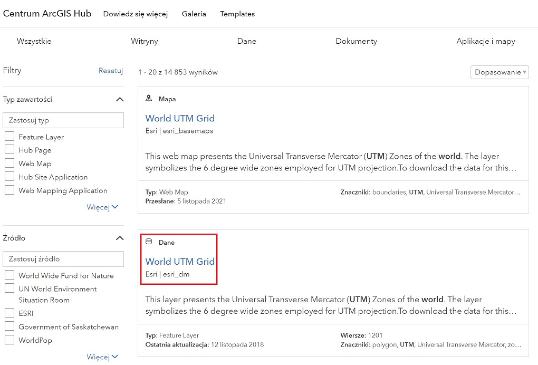The width and height of the screenshot is (538, 365).
Task: Click the map icon beside Mapa label
Action: pos(149,99)
